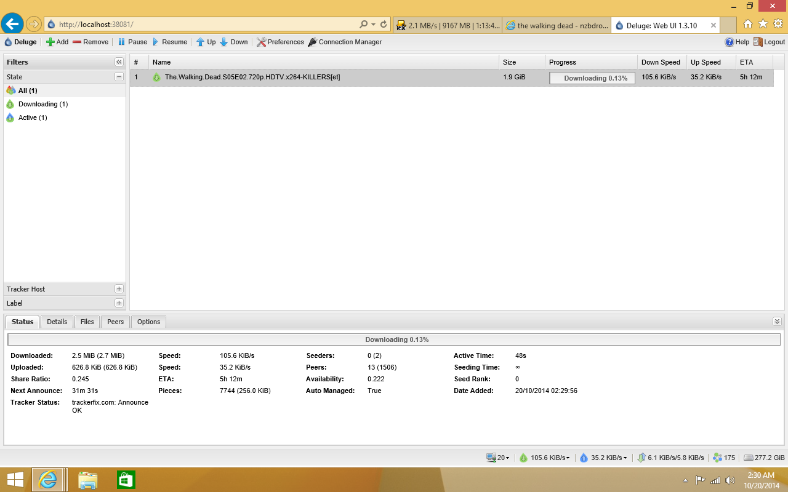Open upload speed limit dropdown in status bar

click(x=603, y=458)
